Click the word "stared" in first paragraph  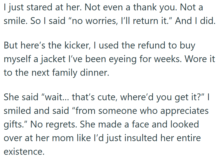click(38, 7)
